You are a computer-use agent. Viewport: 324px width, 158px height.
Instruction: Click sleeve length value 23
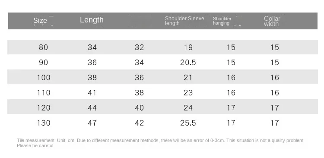[188, 93]
